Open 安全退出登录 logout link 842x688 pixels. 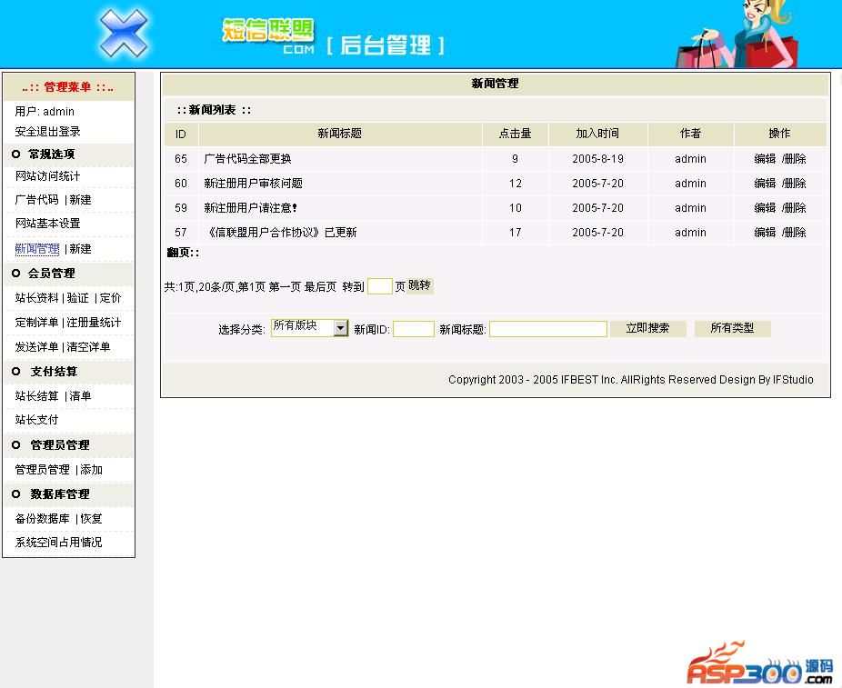(x=48, y=132)
